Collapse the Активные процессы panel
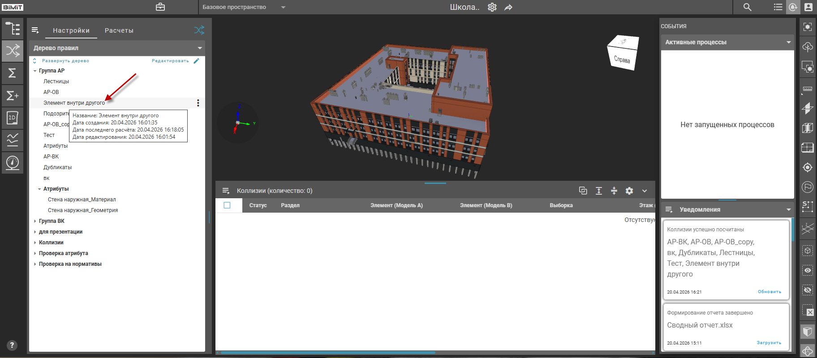 click(x=788, y=42)
